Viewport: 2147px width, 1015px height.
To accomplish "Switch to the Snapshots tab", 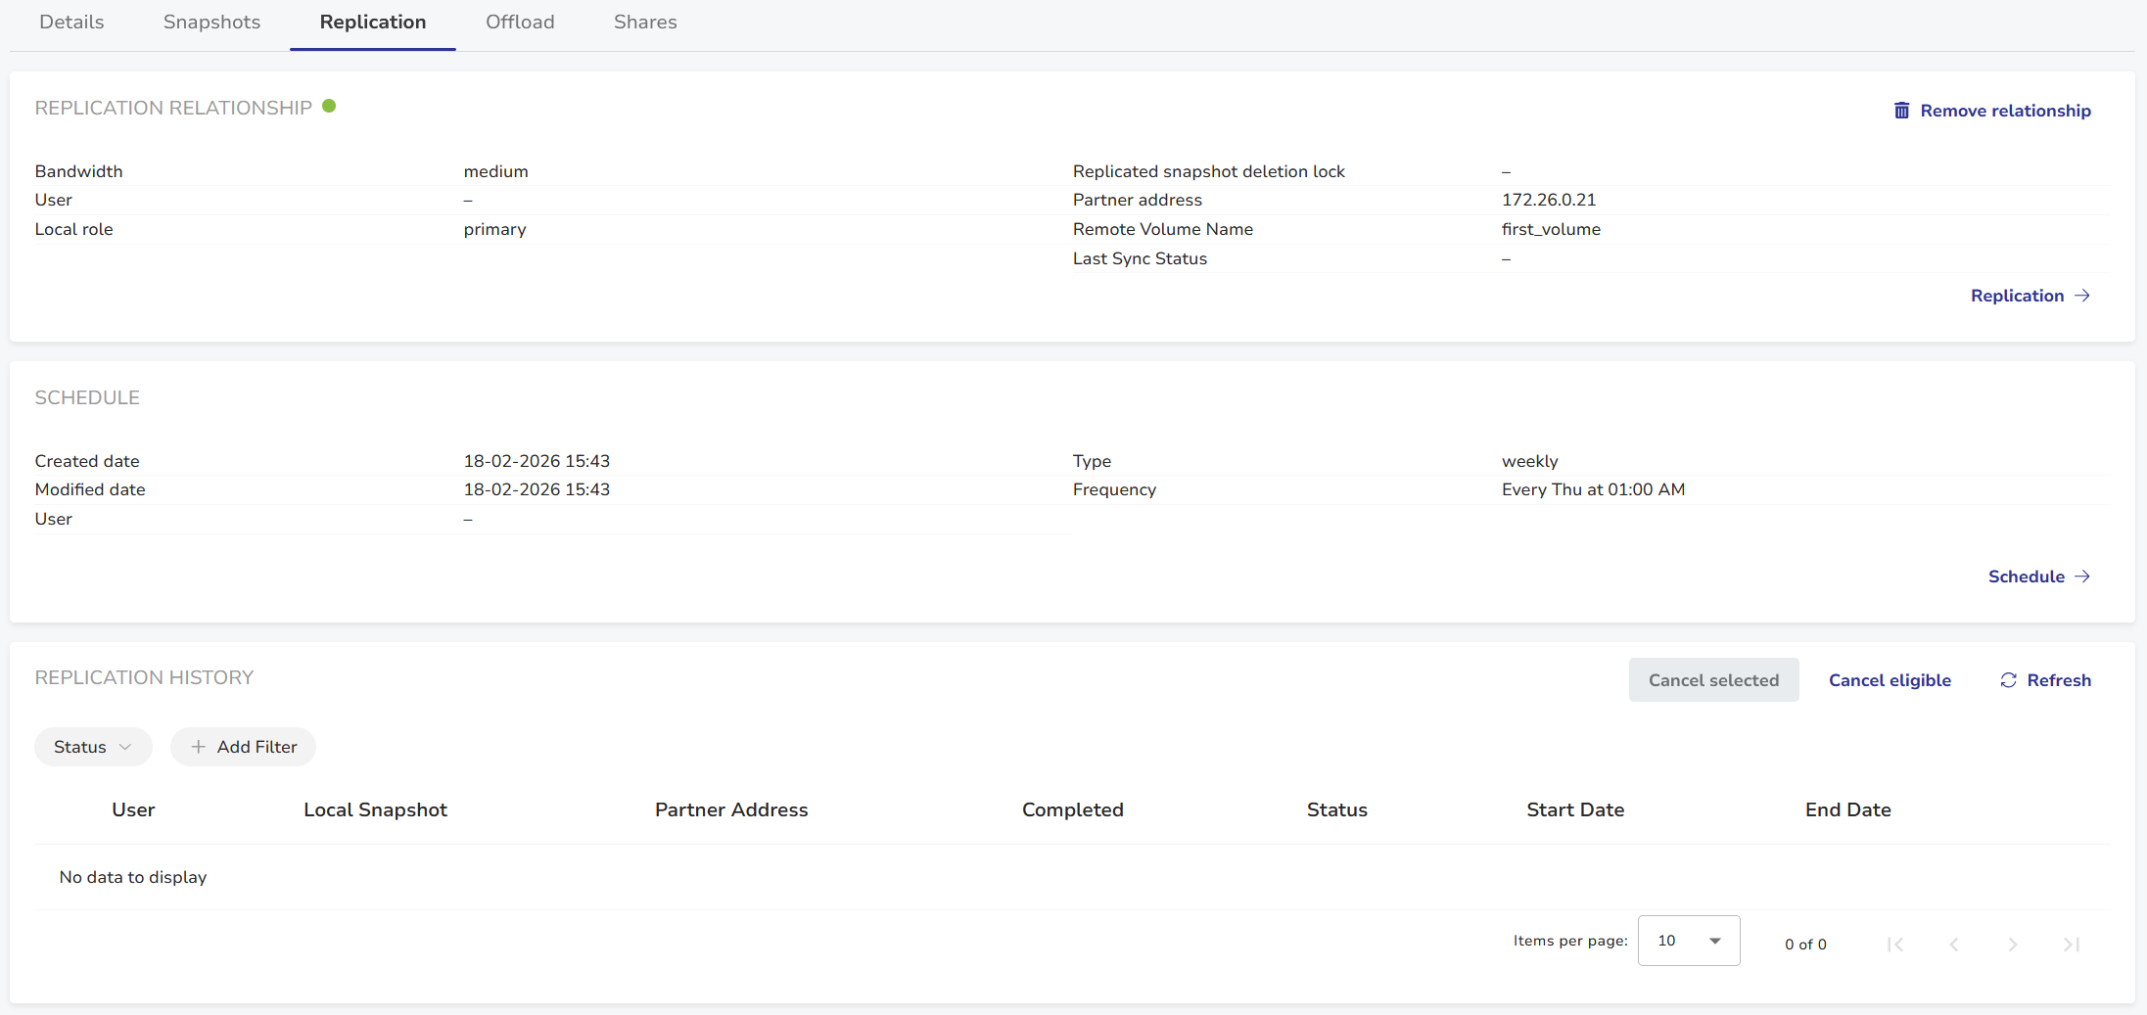I will pos(211,23).
